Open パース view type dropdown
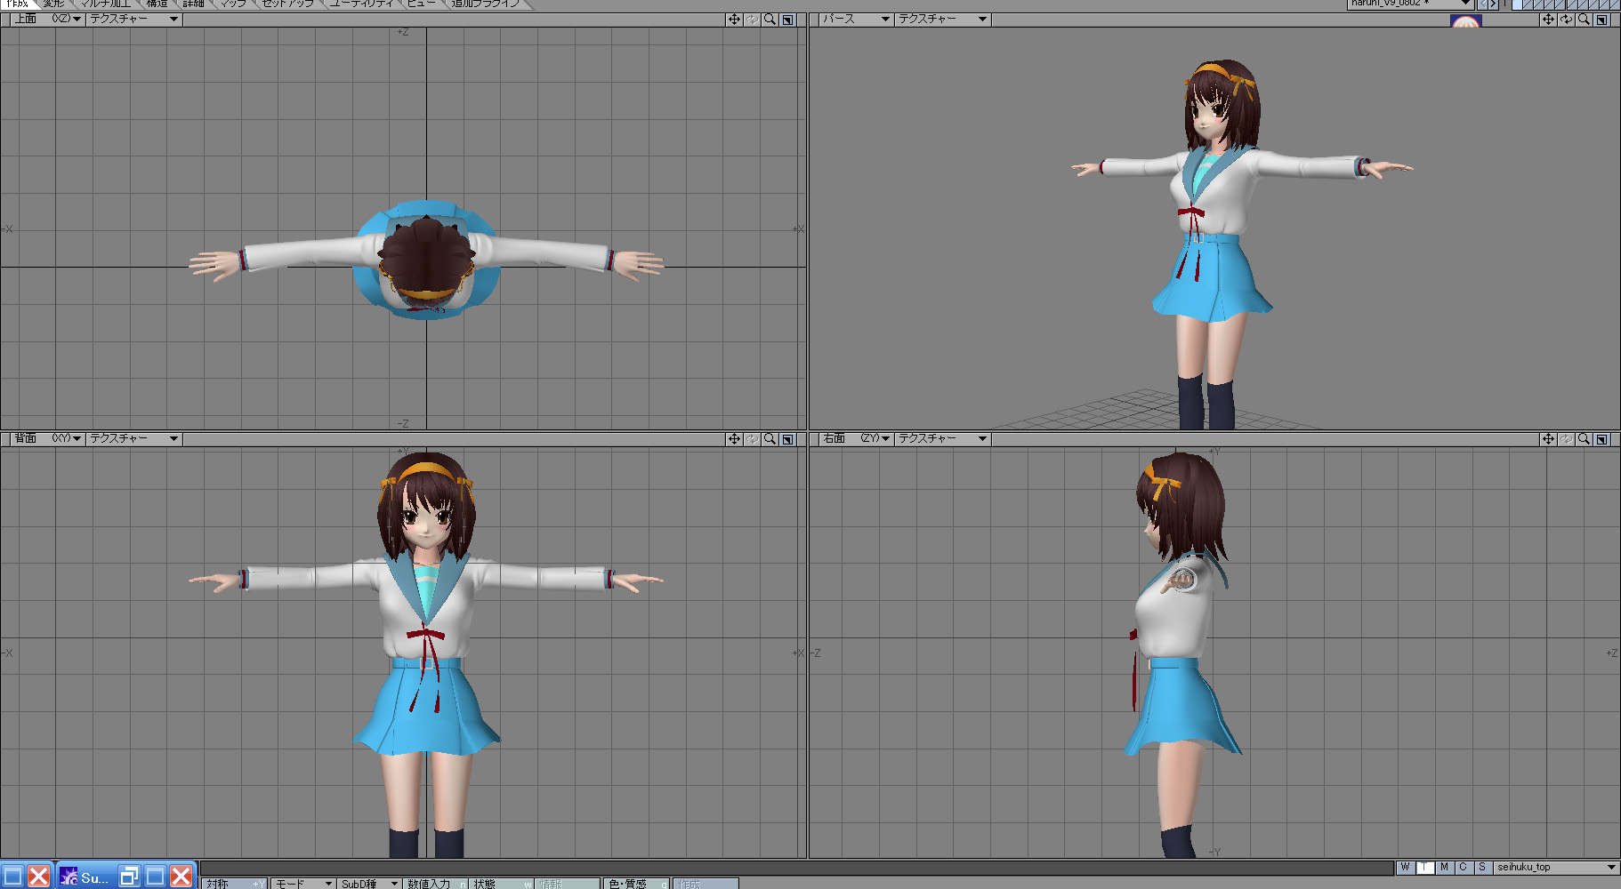This screenshot has width=1621, height=889. coord(855,19)
